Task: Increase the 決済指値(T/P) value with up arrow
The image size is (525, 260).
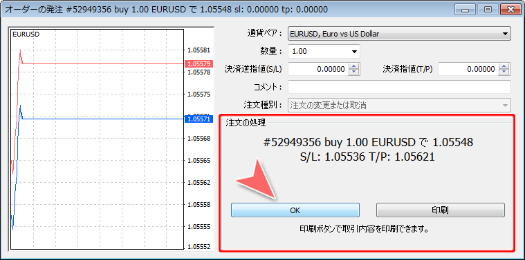Action: (x=504, y=66)
